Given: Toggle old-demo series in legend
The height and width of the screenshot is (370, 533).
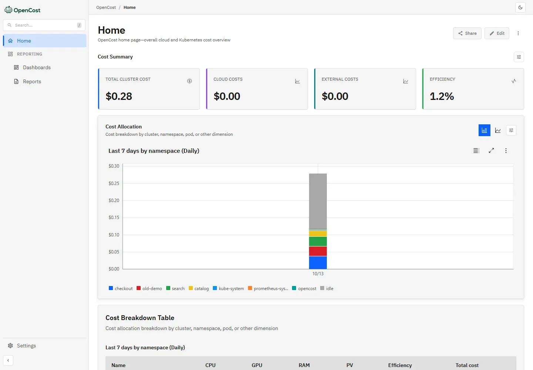Looking at the screenshot, I should click(x=149, y=289).
